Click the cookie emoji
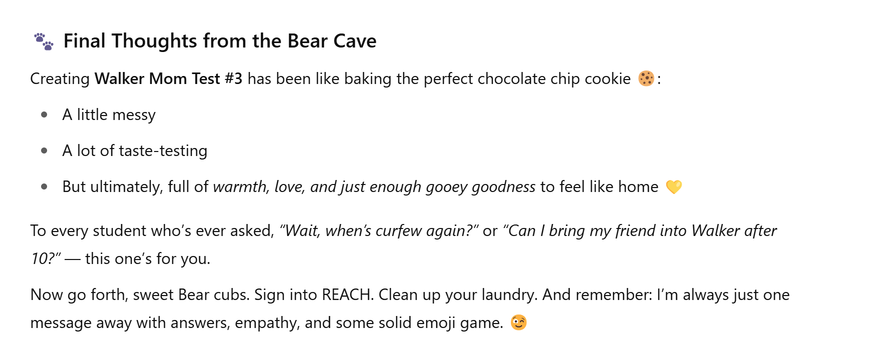 click(x=646, y=78)
